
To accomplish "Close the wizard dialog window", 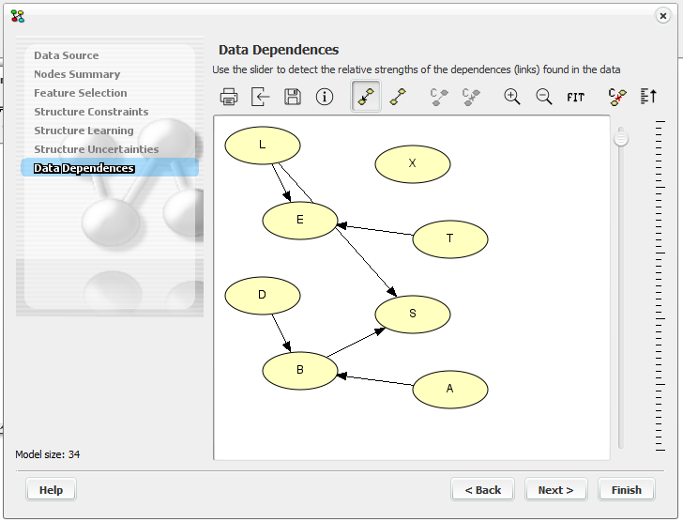I will tap(662, 15).
